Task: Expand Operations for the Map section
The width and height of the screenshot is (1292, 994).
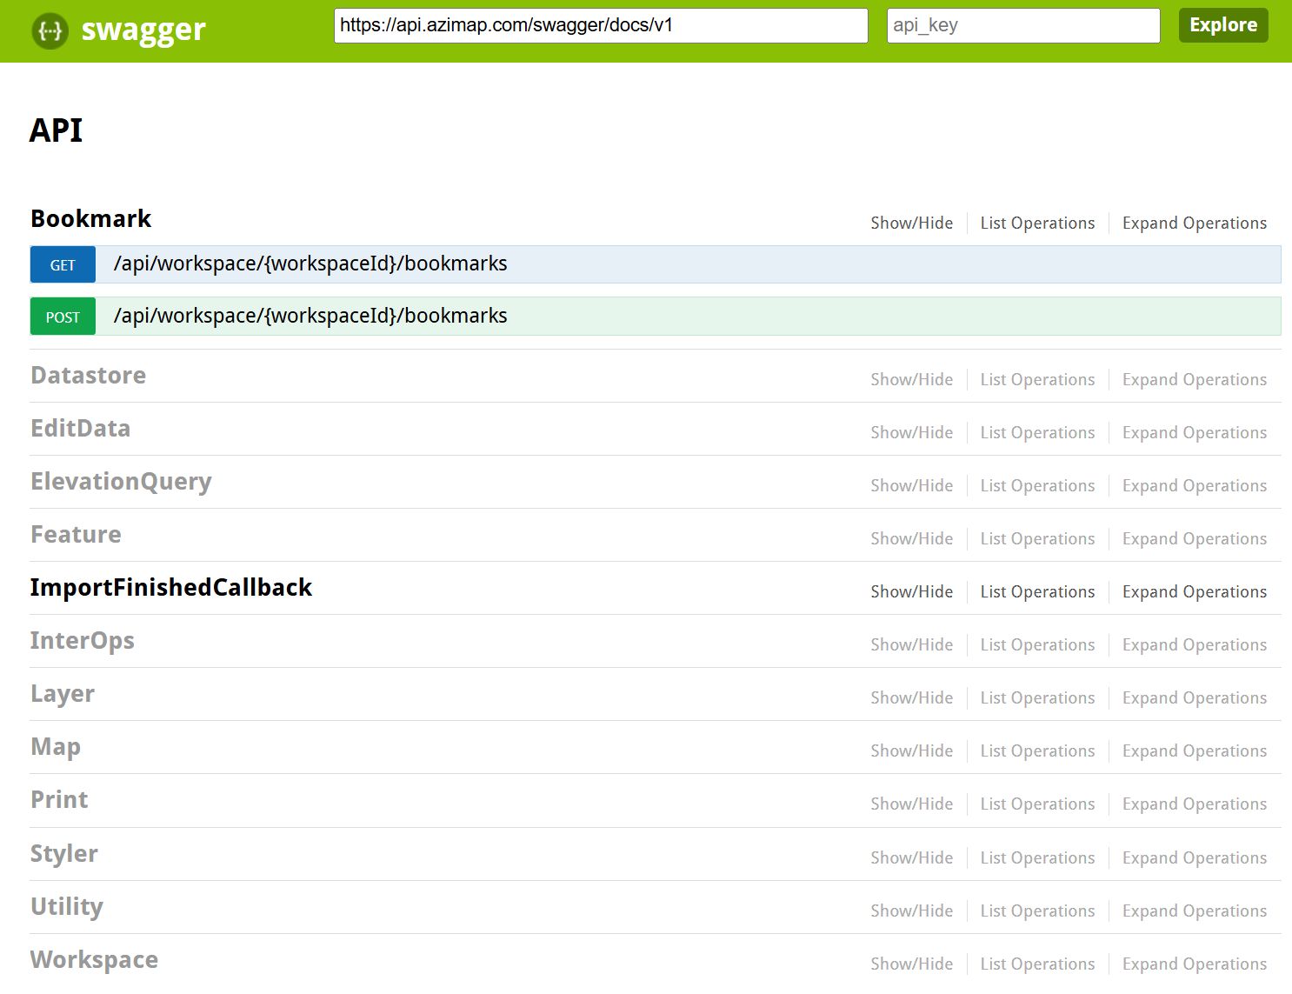Action: coord(1194,751)
